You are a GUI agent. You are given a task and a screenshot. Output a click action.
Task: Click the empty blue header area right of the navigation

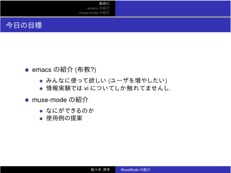(173, 8)
